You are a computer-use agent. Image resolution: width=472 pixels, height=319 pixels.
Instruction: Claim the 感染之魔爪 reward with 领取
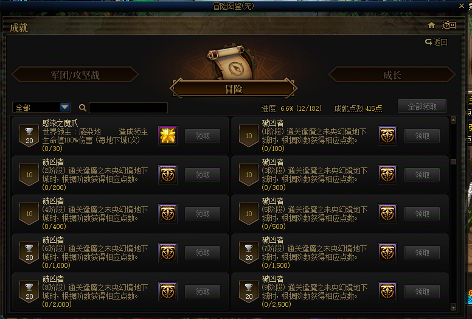click(203, 136)
